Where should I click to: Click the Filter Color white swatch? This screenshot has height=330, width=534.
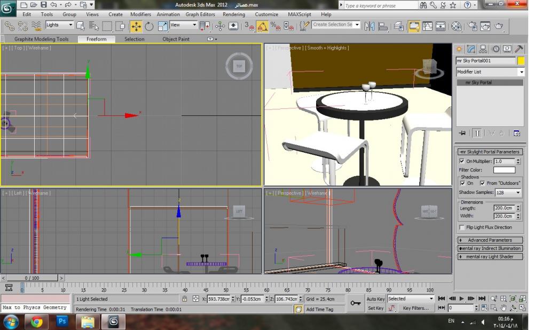[504, 170]
